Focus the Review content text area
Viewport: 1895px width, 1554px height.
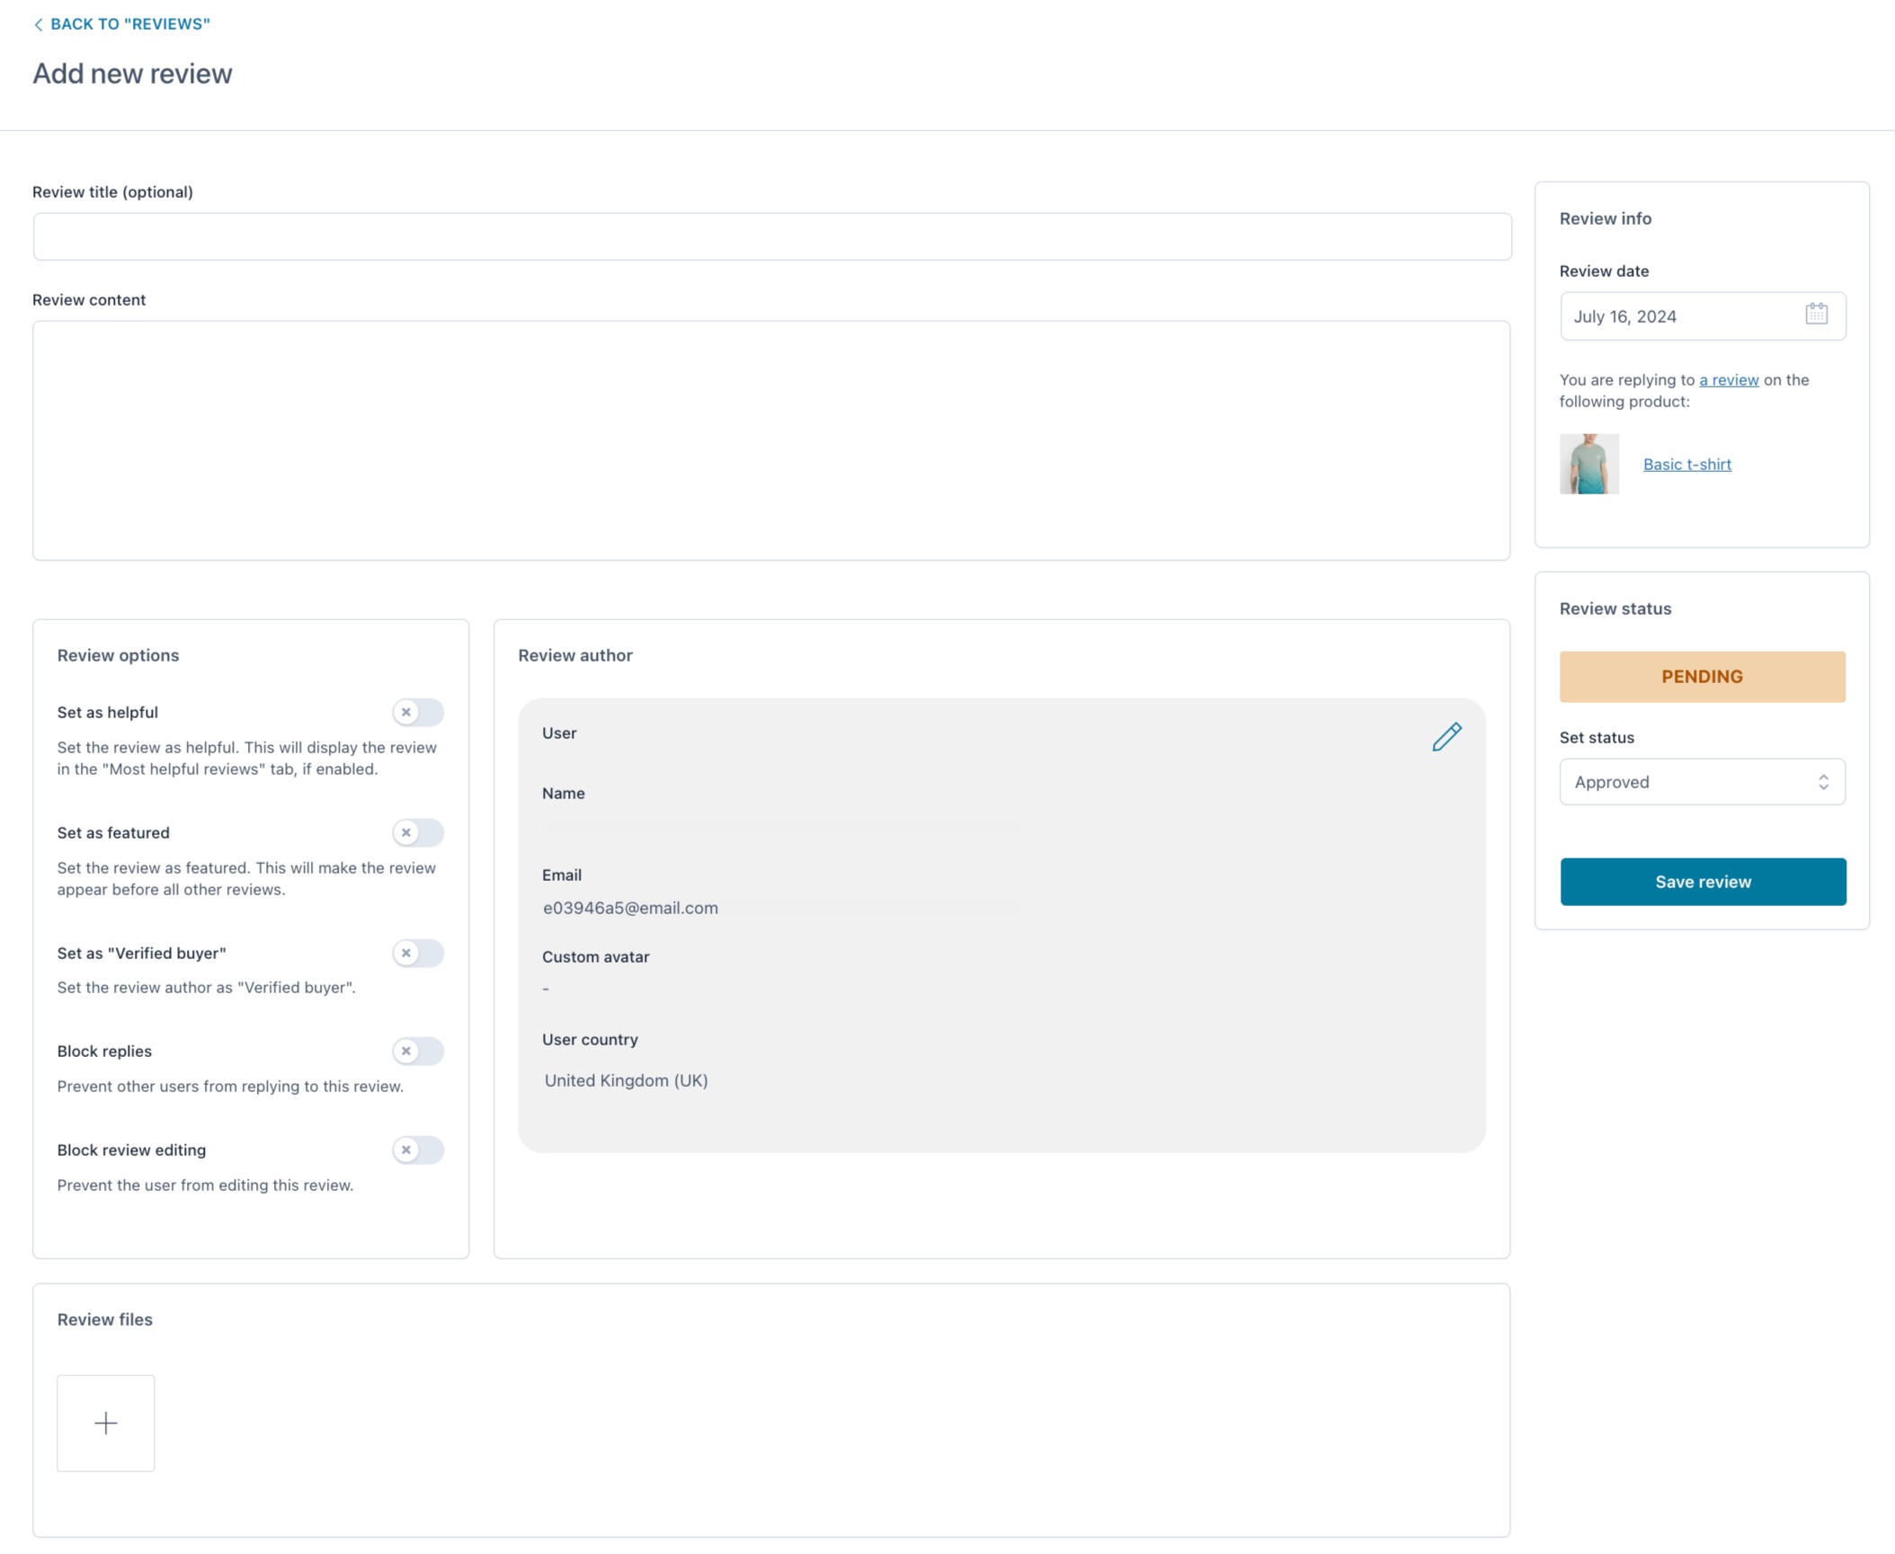(x=771, y=440)
